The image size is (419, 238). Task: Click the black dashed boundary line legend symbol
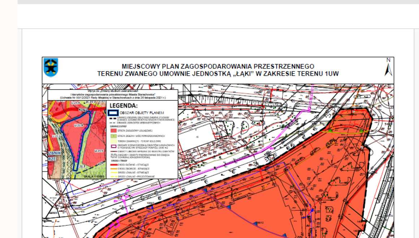click(x=113, y=118)
